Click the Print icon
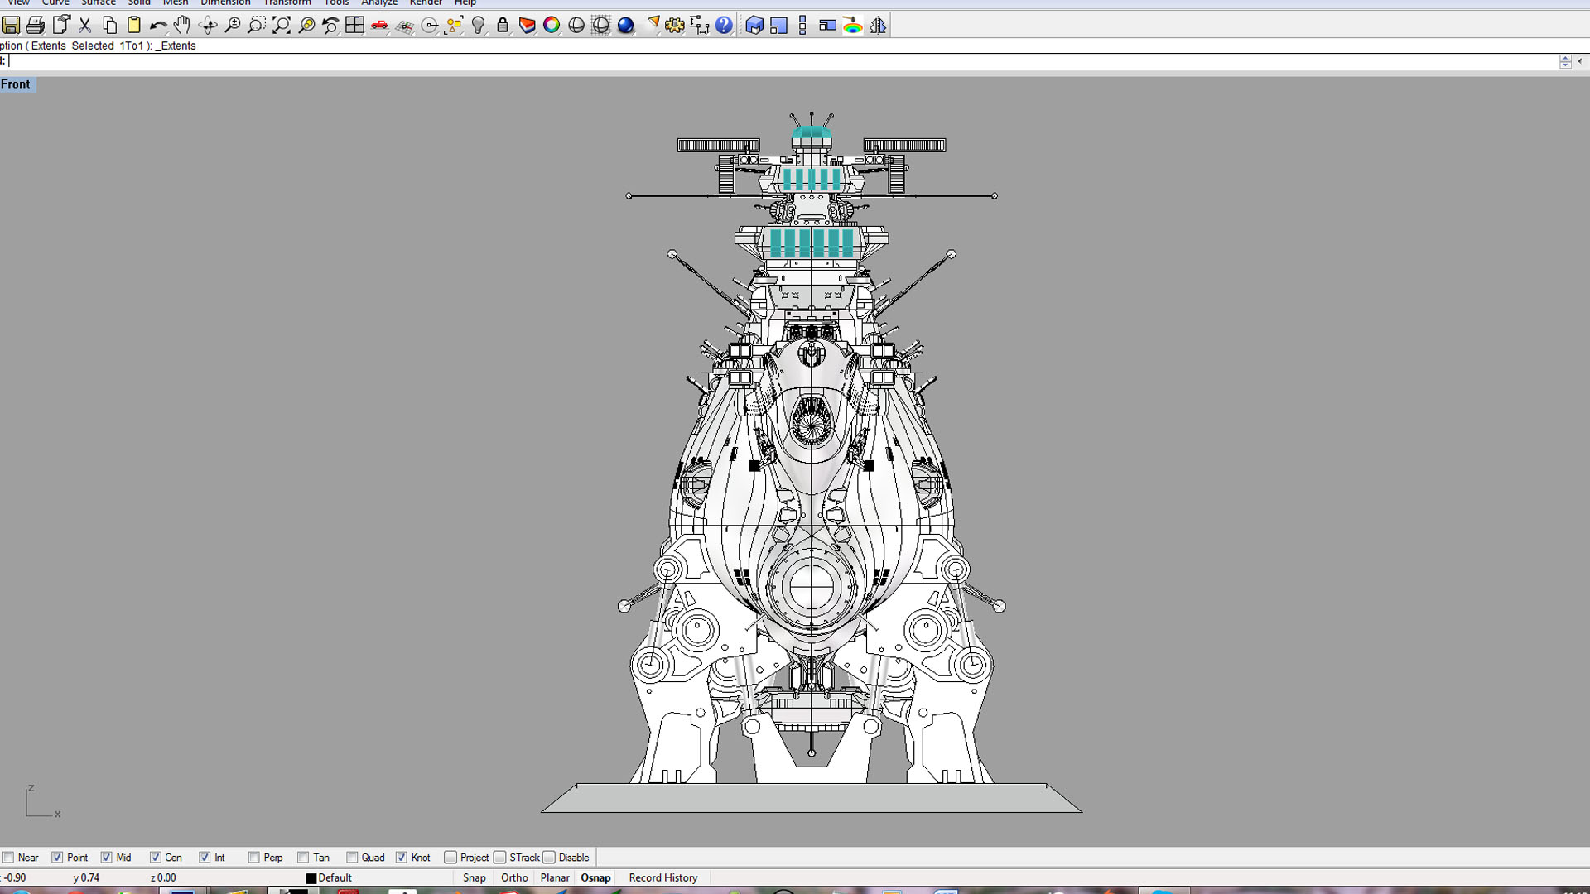This screenshot has height=894, width=1590. (x=36, y=26)
